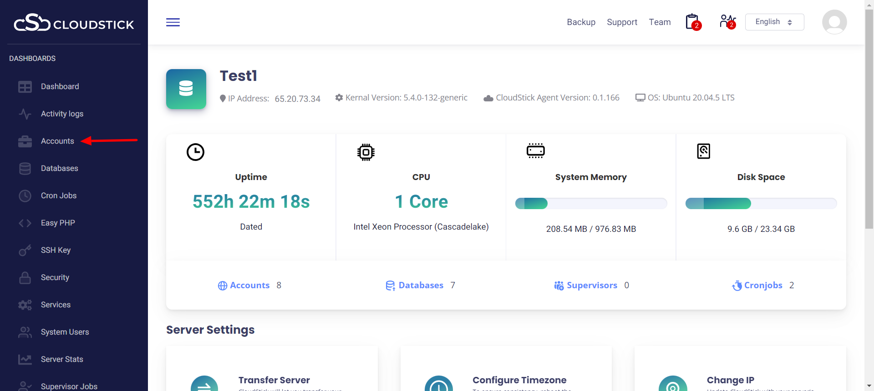
Task: Open Dashboard in the sidebar
Action: [x=60, y=86]
